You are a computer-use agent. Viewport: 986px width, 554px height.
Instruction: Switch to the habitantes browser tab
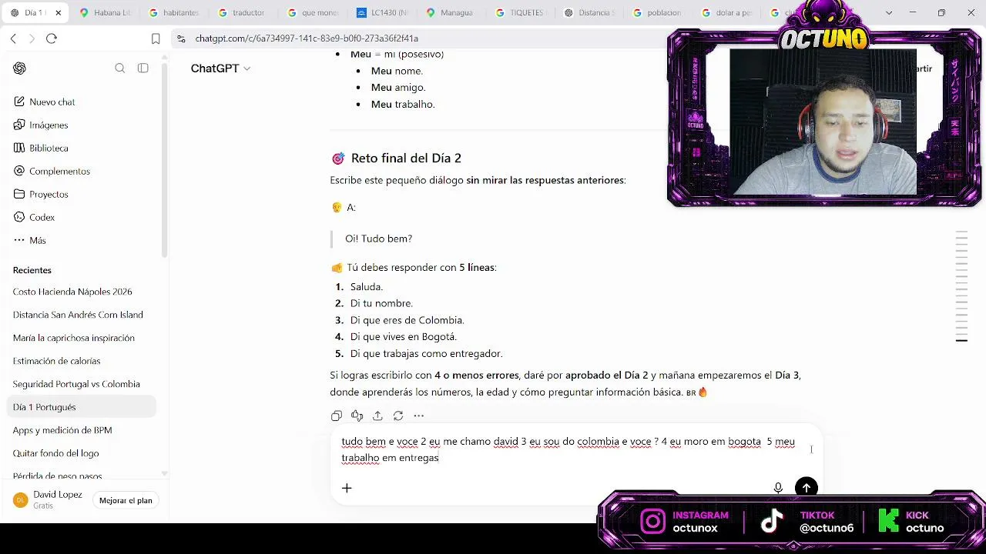175,12
